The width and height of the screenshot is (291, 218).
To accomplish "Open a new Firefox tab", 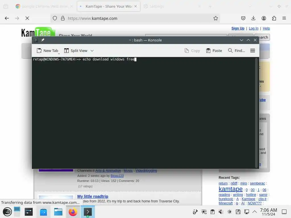I will [210, 6].
